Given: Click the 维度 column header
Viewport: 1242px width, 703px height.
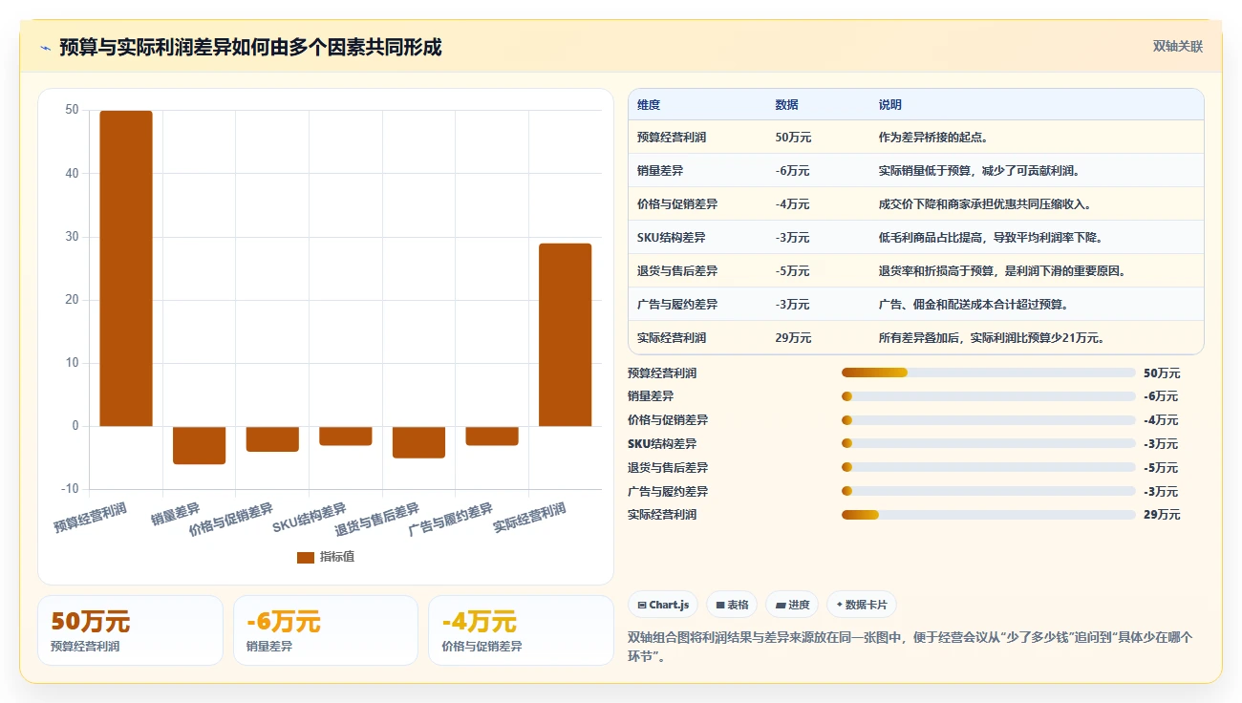Looking at the screenshot, I should coord(649,105).
